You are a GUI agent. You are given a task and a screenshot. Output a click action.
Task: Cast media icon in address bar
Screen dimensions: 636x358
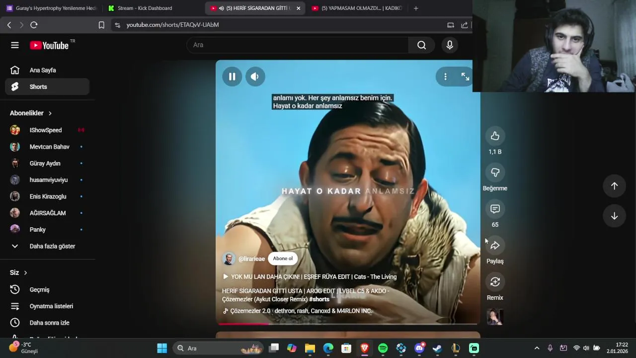(x=451, y=25)
